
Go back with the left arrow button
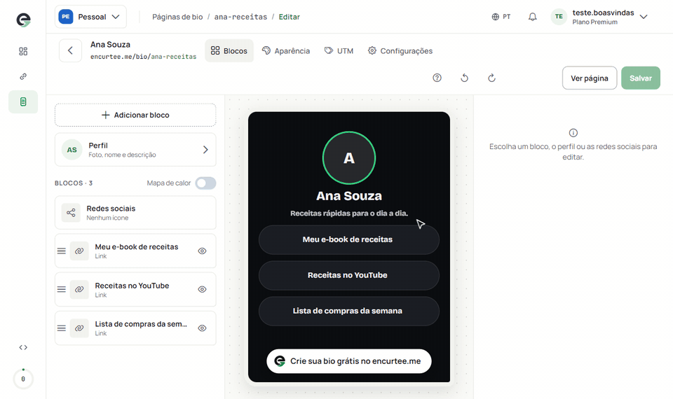(70, 50)
